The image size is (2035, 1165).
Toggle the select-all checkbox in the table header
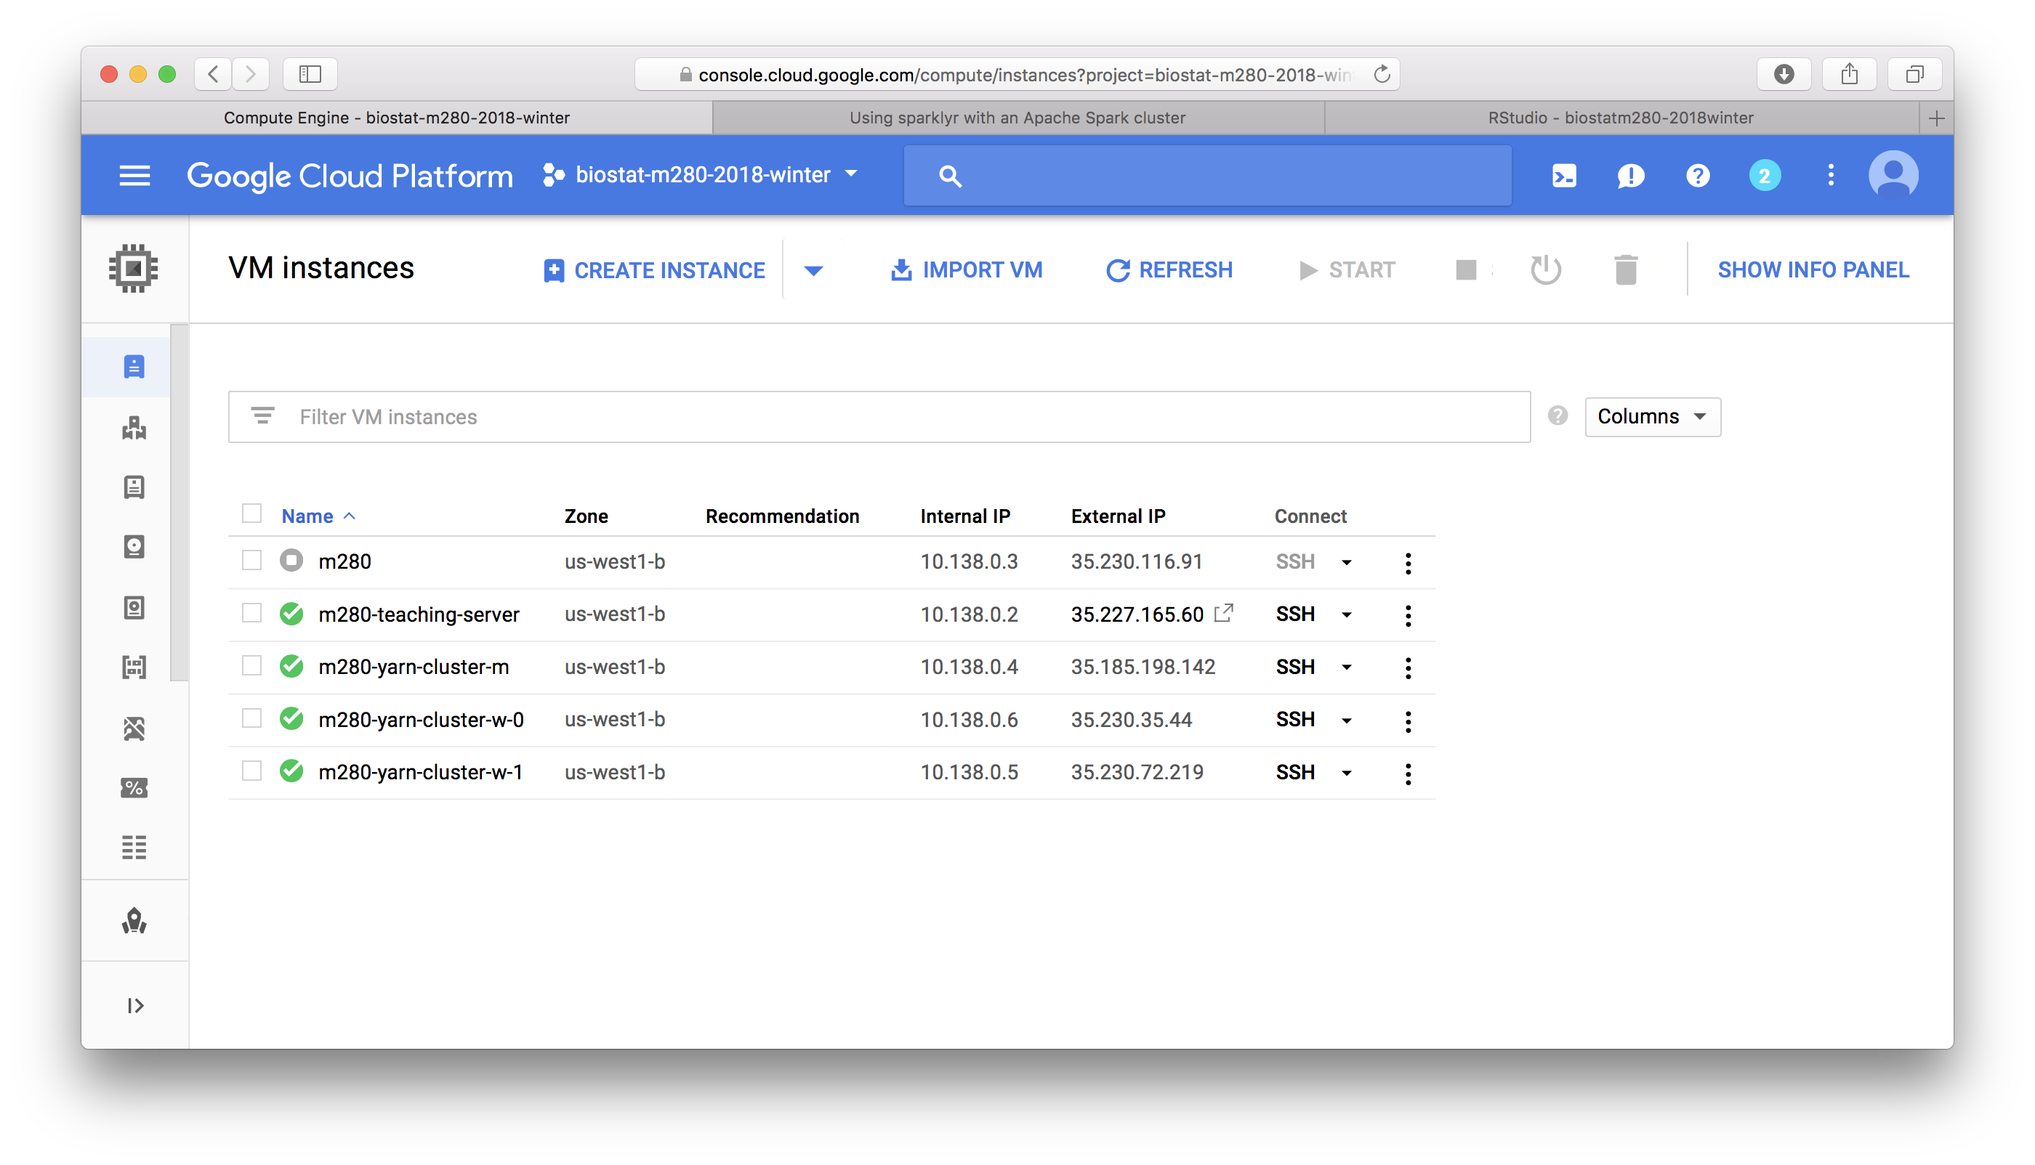251,514
